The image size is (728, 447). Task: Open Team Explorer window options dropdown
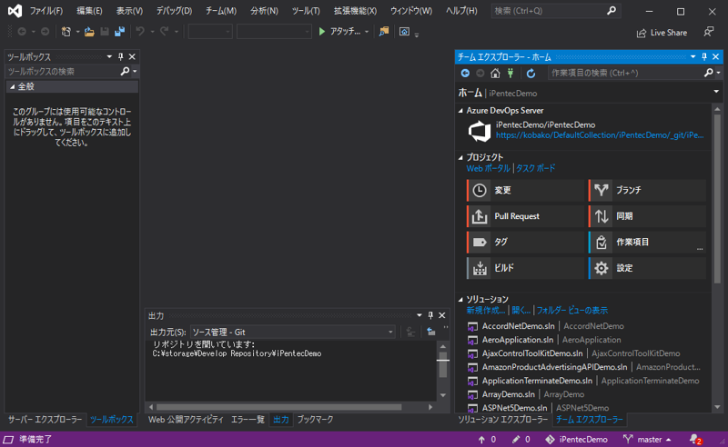(693, 56)
